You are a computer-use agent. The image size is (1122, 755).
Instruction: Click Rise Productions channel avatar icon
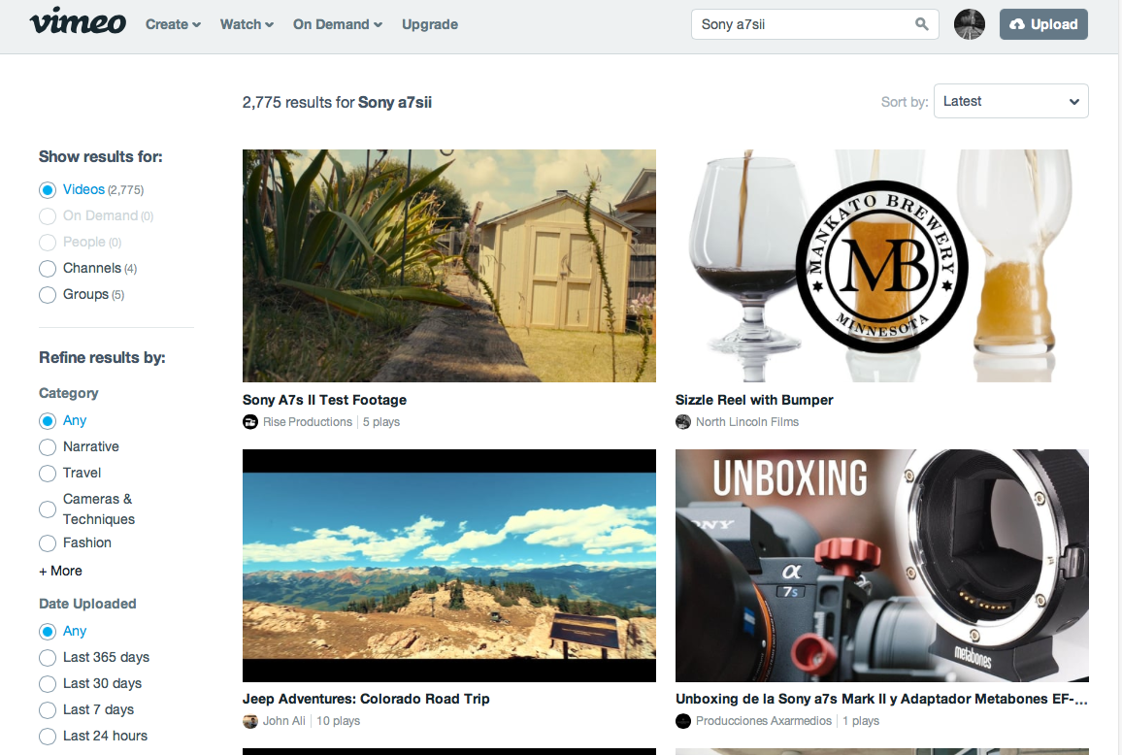250,422
